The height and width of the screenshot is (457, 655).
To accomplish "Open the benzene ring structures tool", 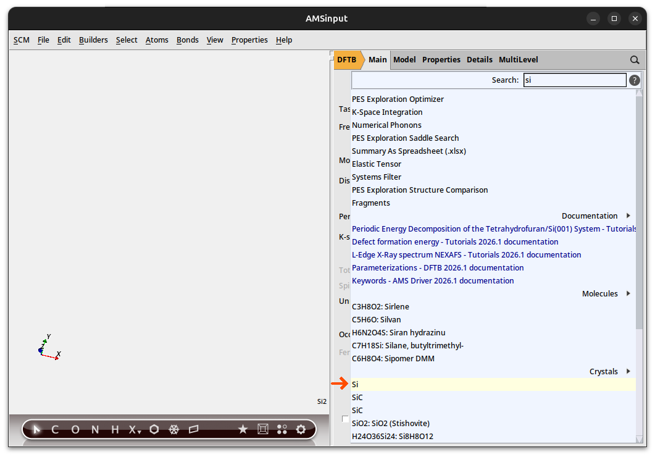I will (154, 430).
